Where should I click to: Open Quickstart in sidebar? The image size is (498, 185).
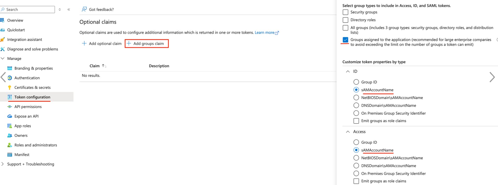pos(16,30)
